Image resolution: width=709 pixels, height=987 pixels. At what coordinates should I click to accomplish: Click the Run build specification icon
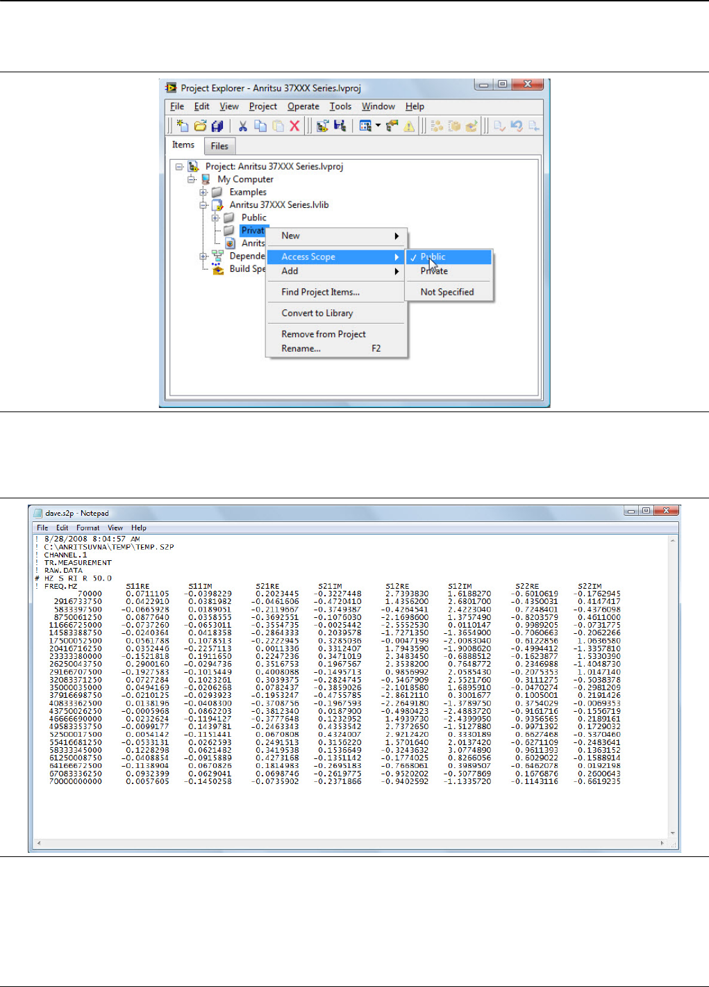(x=472, y=126)
